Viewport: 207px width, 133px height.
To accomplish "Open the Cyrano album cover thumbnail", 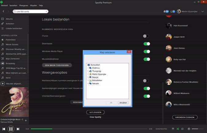I will [x=14, y=102].
